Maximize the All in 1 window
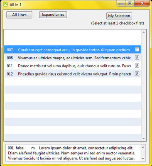Image resolution: width=152 pixels, height=166 pixels. pyautogui.click(x=130, y=4)
